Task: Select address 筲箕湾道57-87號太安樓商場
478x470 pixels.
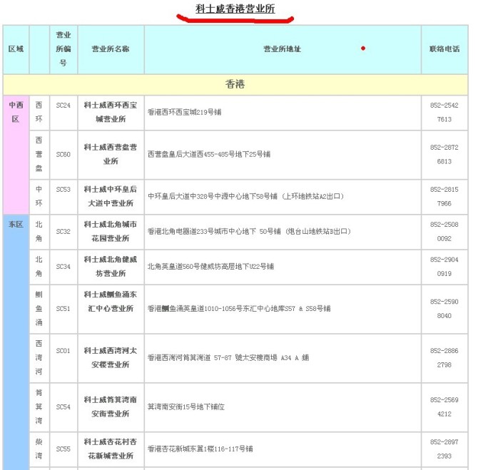Action: (228, 358)
